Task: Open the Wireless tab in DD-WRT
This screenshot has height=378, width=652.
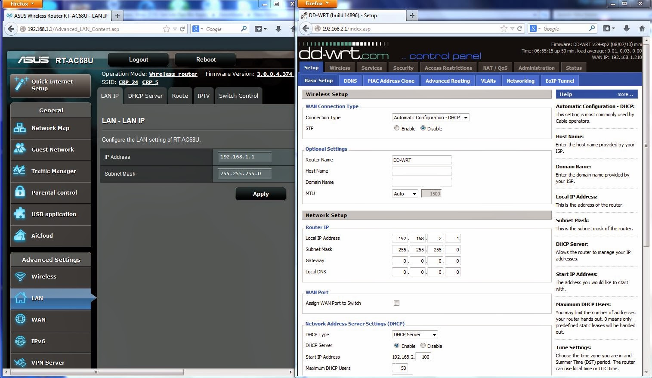Action: (340, 68)
